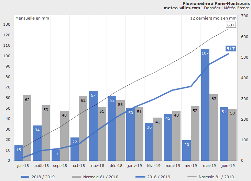This screenshot has width=251, height=181.
Task: Click the blue avr-19 bar labeled 20
Action: pyautogui.click(x=186, y=150)
